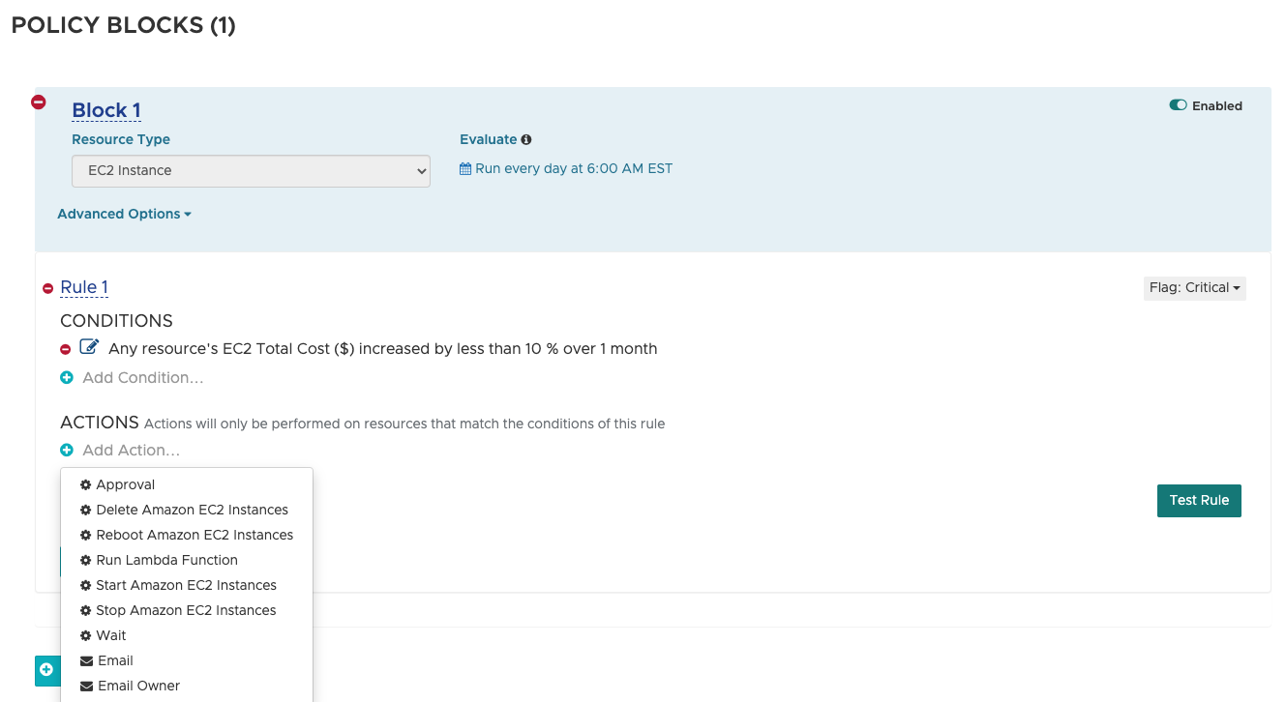Open the Resource Type dropdown
Viewport: 1286px width, 702px height.
251,171
